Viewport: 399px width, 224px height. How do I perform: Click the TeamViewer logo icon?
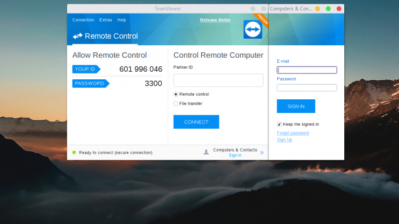[252, 29]
